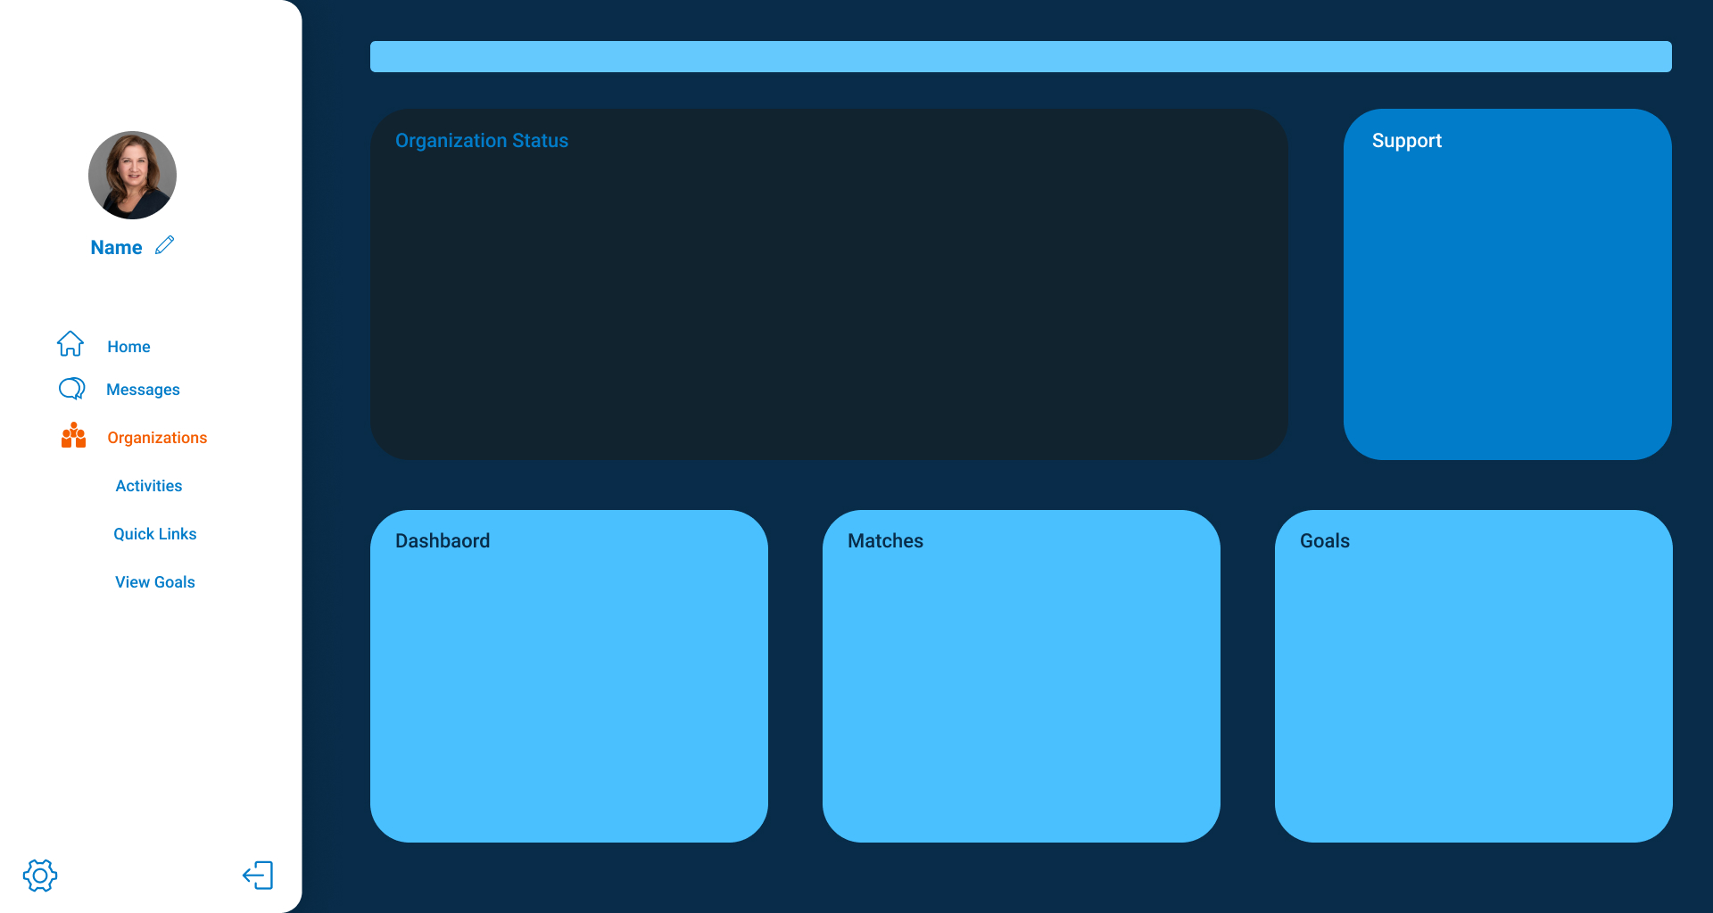The width and height of the screenshot is (1713, 913).
Task: Open the Goals card
Action: [1474, 676]
